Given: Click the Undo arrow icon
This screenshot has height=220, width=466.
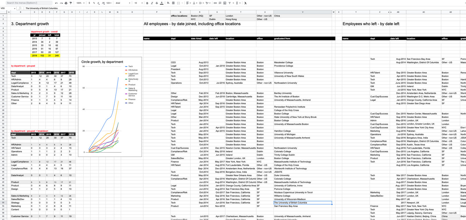Looking at the screenshot, I should click(x=56, y=3).
